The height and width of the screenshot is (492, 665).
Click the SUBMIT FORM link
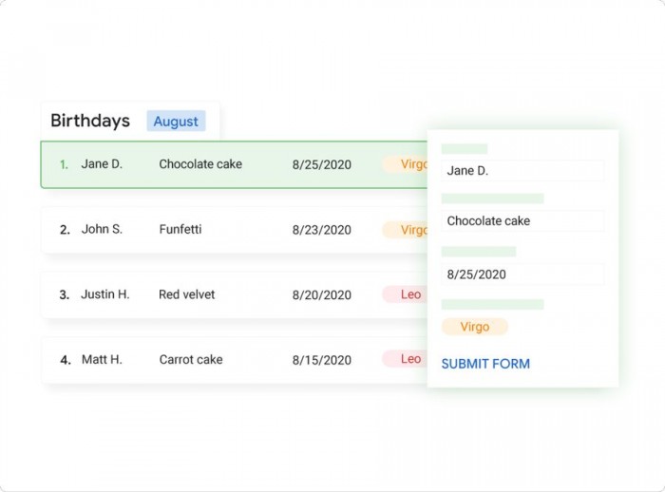tap(485, 364)
